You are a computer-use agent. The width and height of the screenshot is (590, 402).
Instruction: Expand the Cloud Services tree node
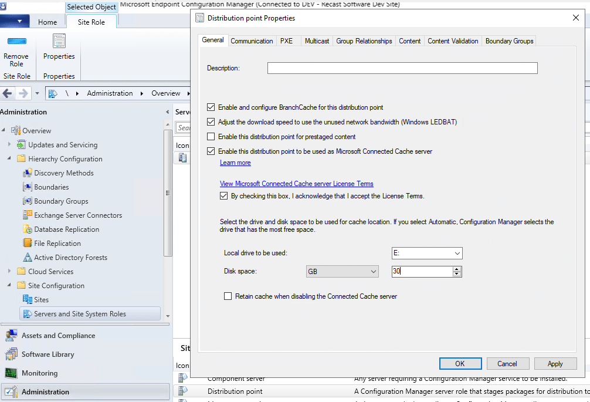(x=9, y=272)
